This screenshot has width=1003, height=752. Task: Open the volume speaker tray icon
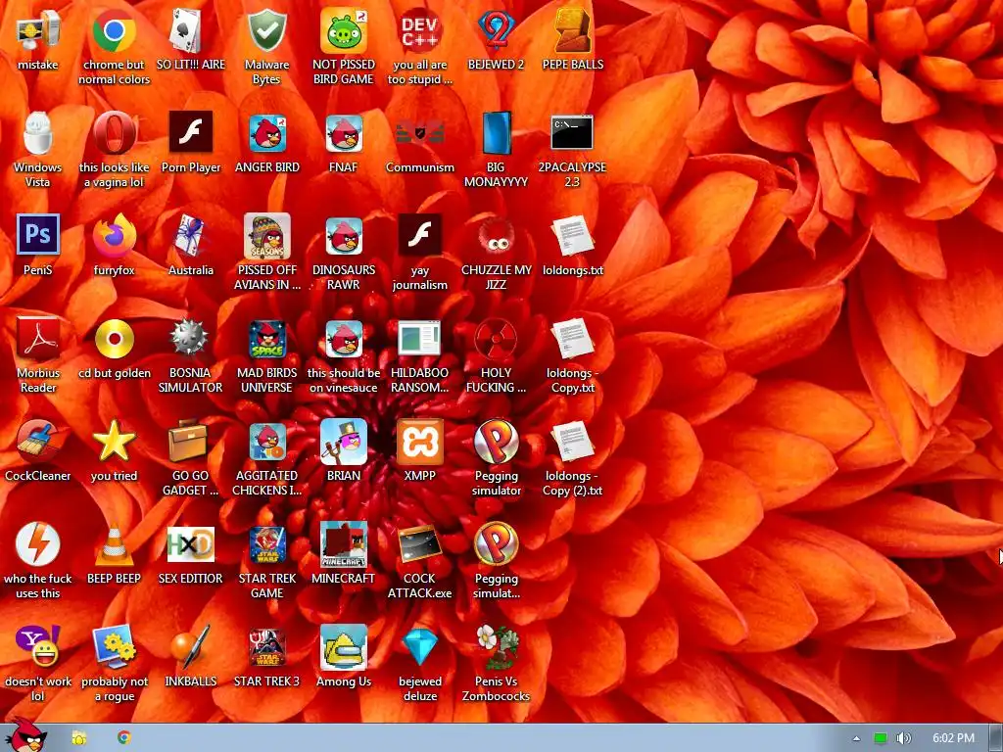pyautogui.click(x=903, y=738)
